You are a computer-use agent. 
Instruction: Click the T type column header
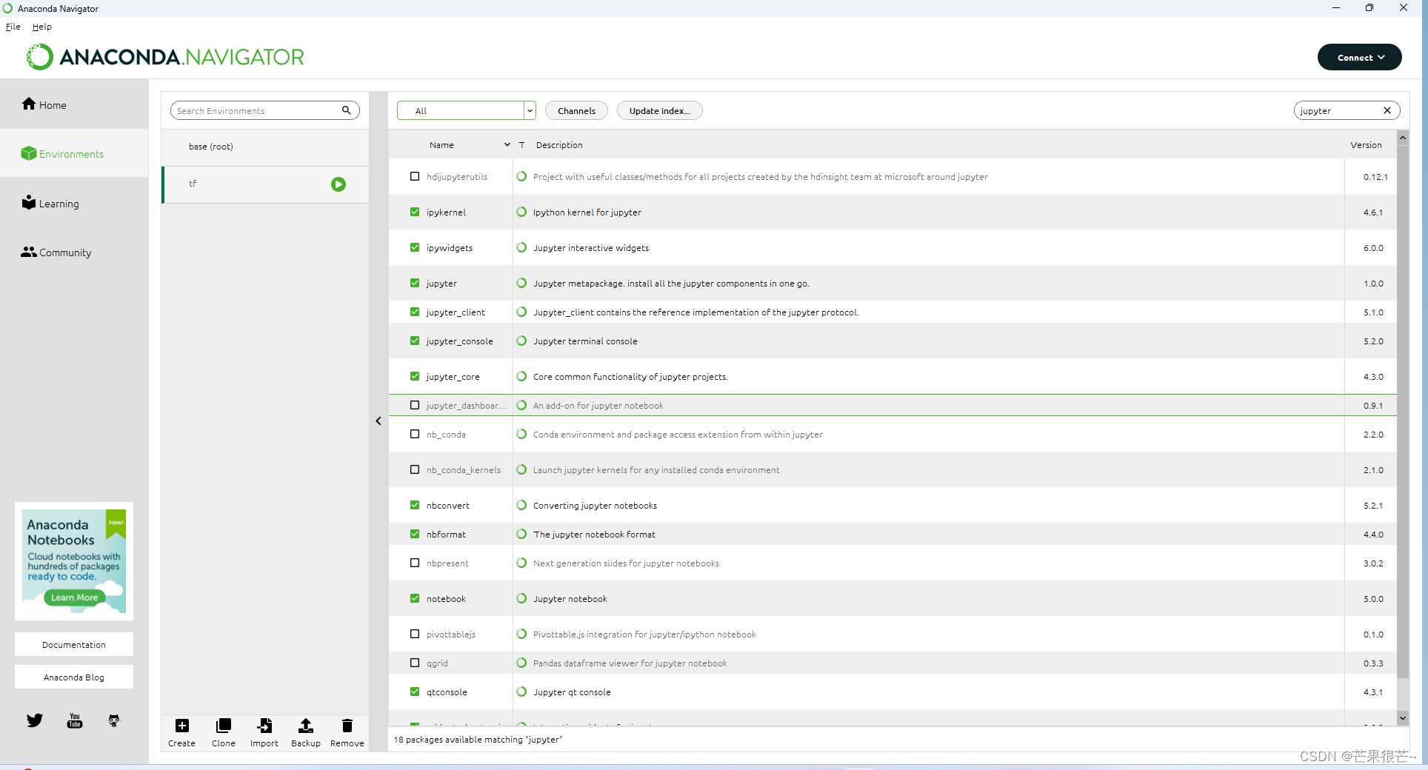(522, 145)
